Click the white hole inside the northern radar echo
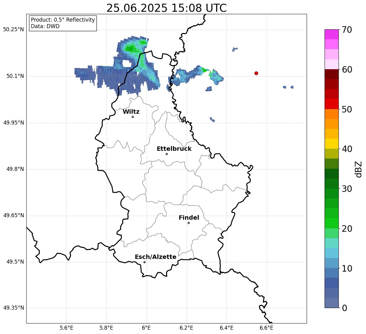Image resolution: width=366 pixels, height=334 pixels. [126, 63]
